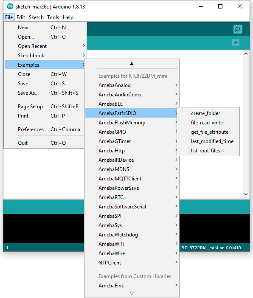Click the Arduino logo in title bar
This screenshot has height=298, width=253.
point(10,7)
